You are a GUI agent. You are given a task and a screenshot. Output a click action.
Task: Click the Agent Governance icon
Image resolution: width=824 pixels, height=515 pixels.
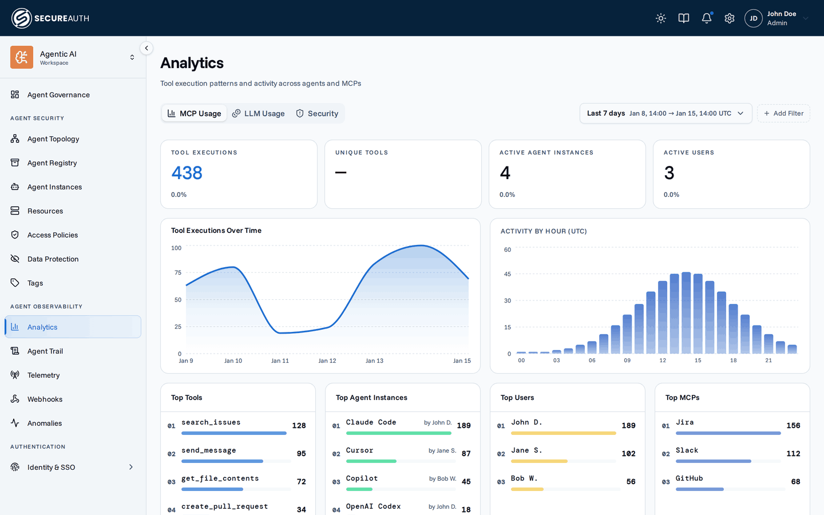click(15, 94)
